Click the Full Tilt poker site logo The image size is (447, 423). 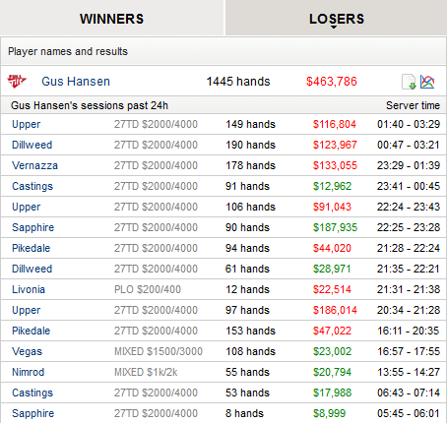click(17, 82)
